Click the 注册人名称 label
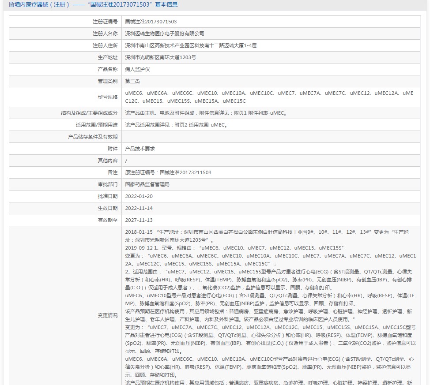 [x=105, y=34]
